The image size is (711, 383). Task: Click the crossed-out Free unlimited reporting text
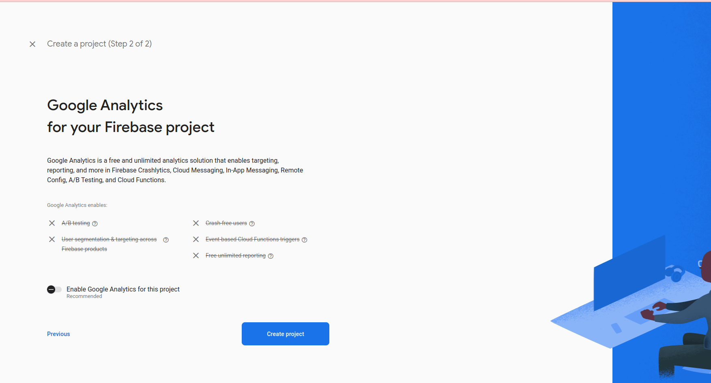pyautogui.click(x=235, y=255)
